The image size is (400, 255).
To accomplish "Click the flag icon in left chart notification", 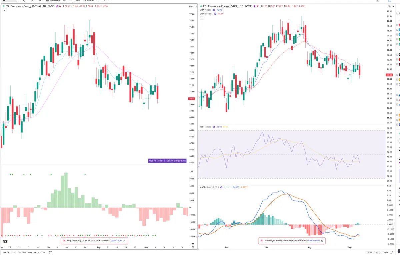I will 64,241.
